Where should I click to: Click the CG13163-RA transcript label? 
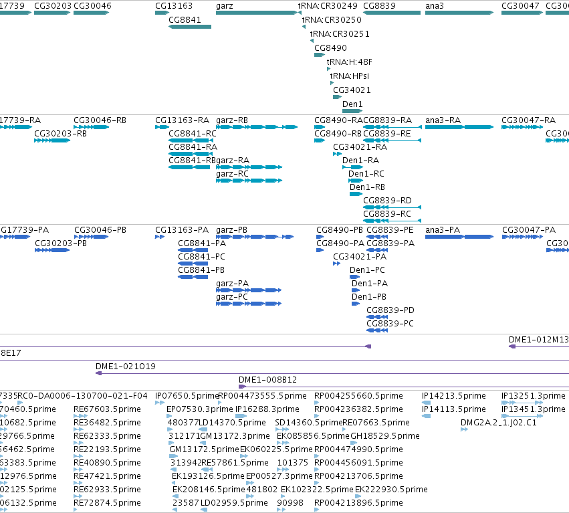182,120
